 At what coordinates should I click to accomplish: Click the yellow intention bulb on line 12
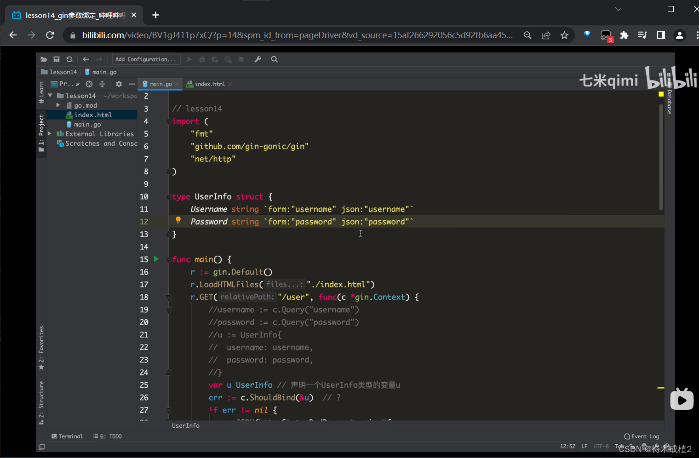click(x=178, y=221)
